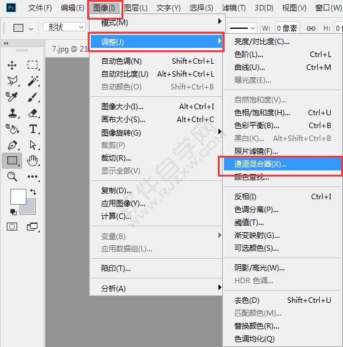Link width and height chain icon

(x=311, y=28)
